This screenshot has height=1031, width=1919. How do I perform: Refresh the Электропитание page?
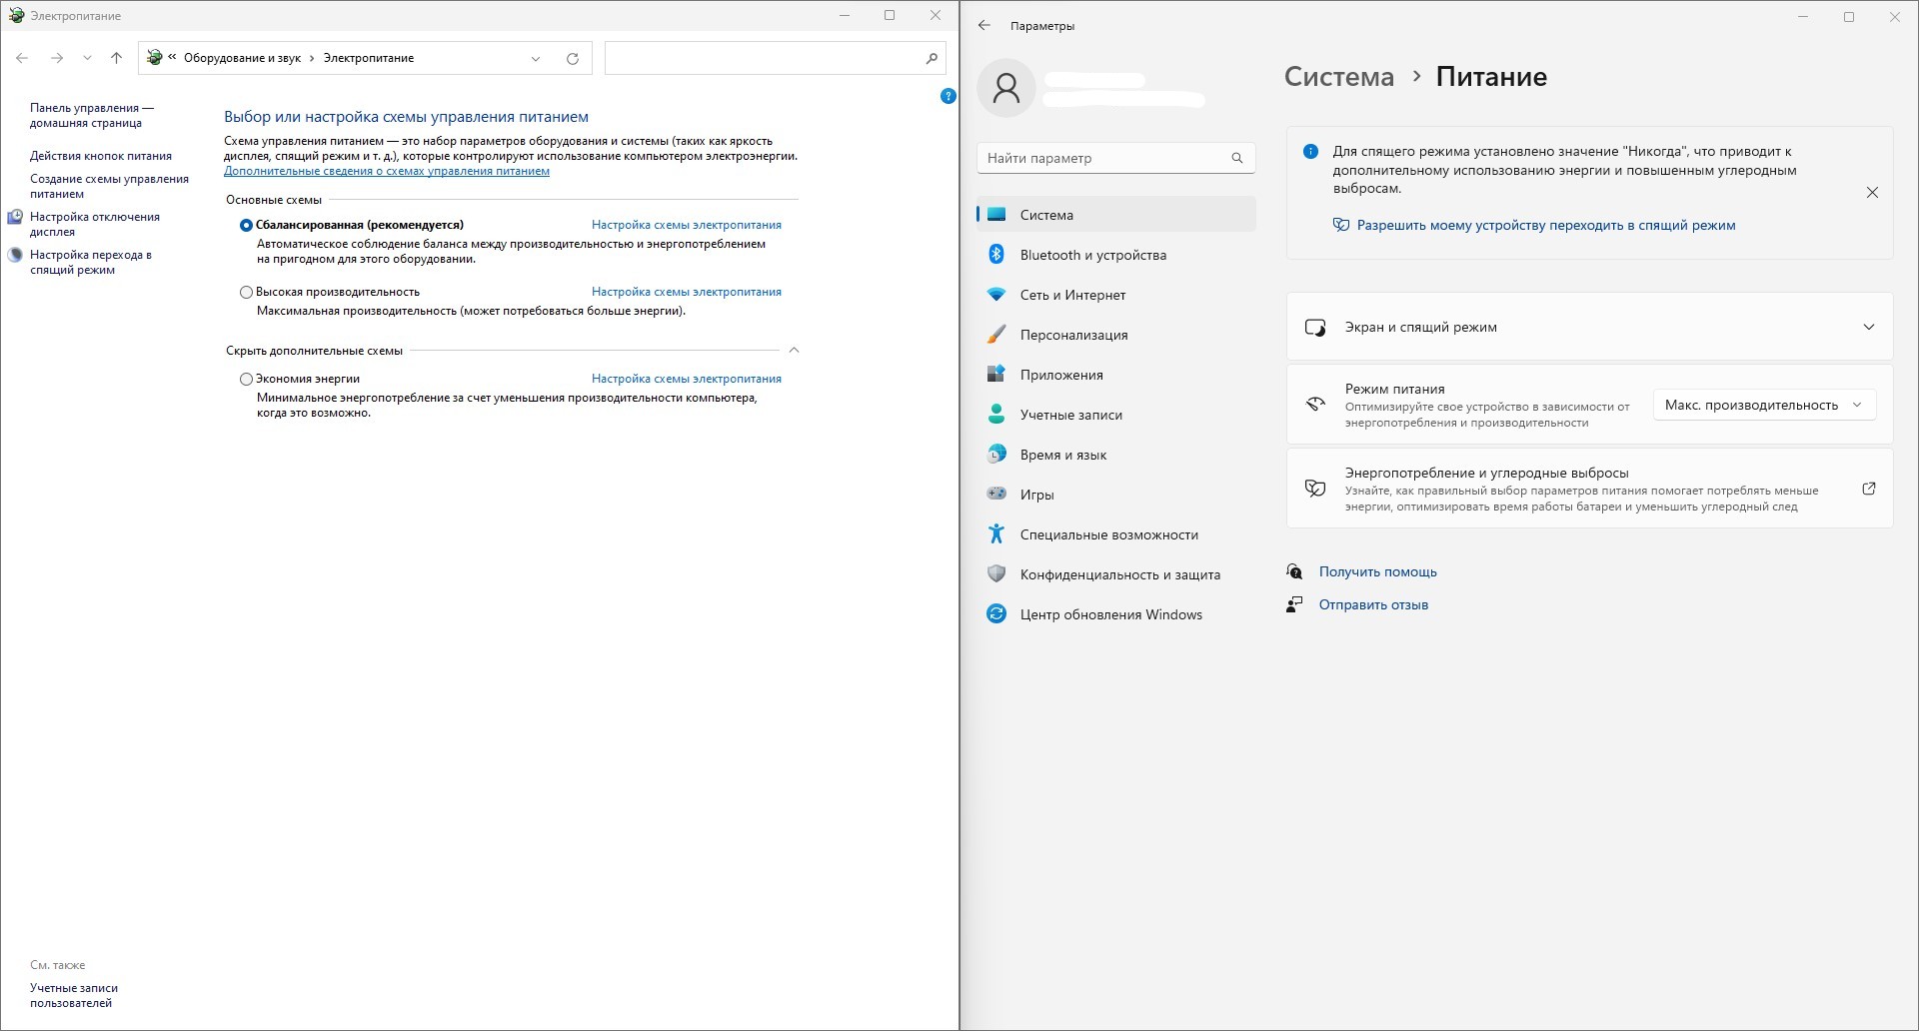[573, 58]
